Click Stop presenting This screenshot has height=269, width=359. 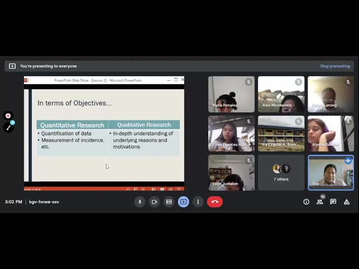tap(335, 66)
